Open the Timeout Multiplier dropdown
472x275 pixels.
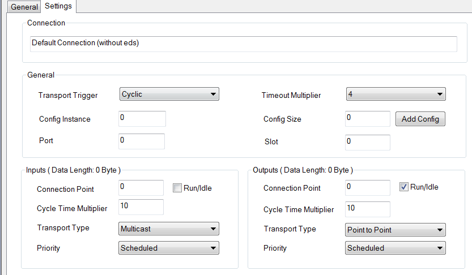(396, 94)
